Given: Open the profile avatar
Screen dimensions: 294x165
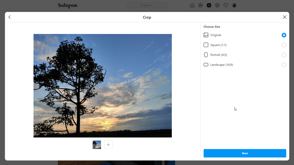Looking at the screenshot, I should tap(234, 5).
